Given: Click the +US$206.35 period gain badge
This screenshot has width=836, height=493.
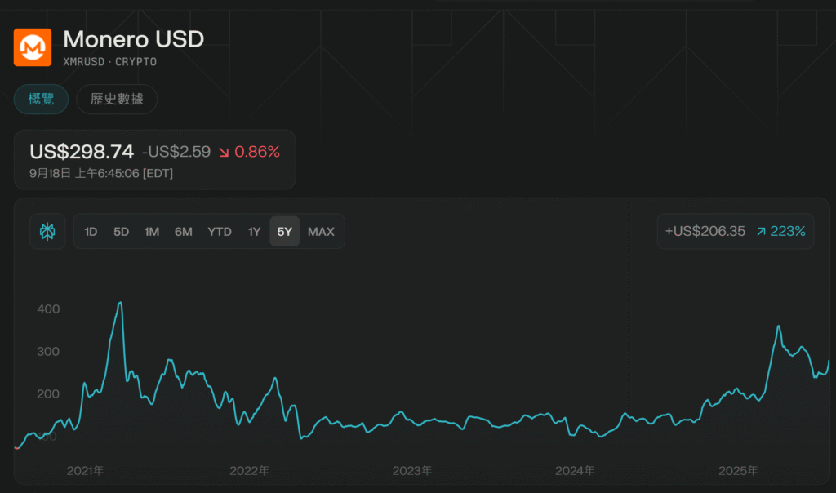Looking at the screenshot, I should [x=705, y=232].
